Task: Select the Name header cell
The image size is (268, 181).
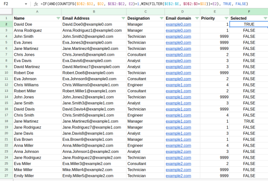Action: (37, 18)
